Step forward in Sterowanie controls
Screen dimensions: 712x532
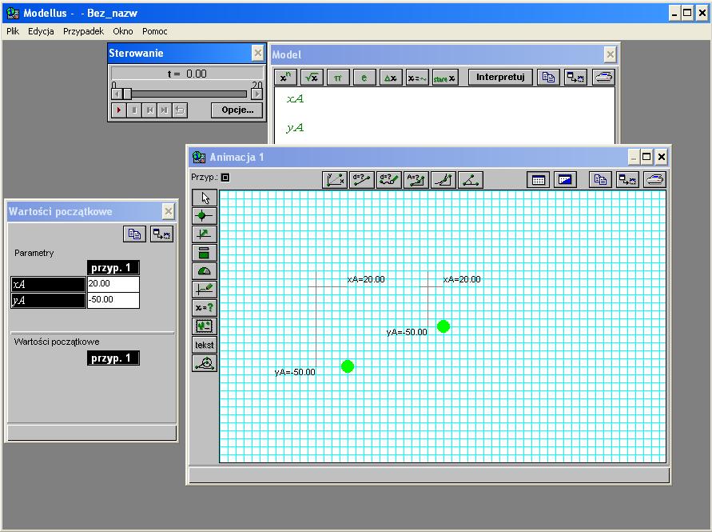coord(164,110)
